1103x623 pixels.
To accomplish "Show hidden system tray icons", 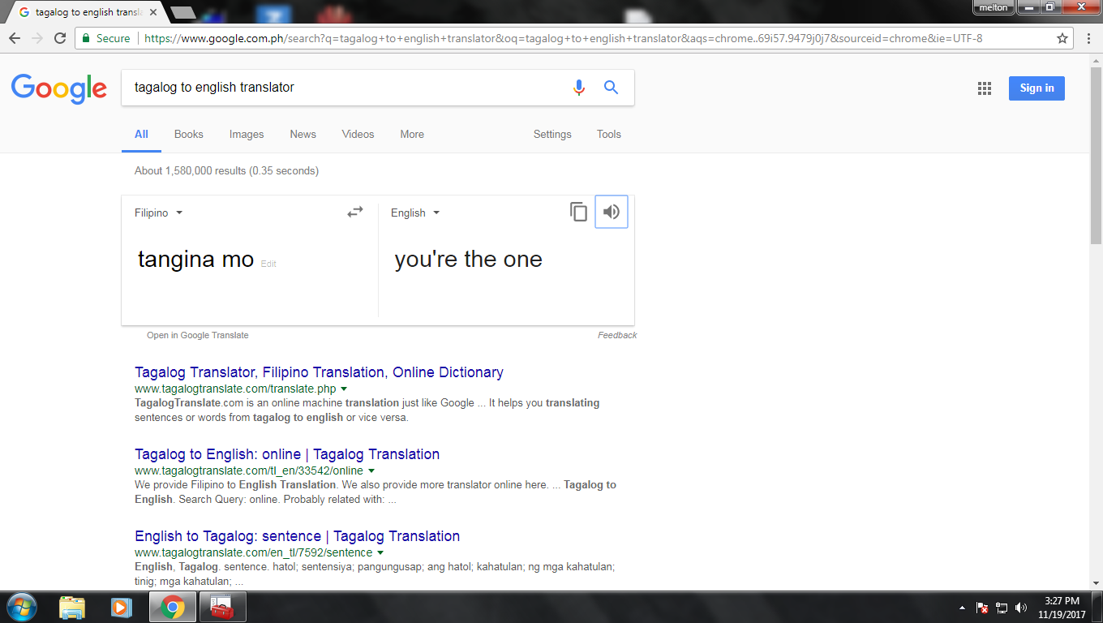I will (962, 608).
